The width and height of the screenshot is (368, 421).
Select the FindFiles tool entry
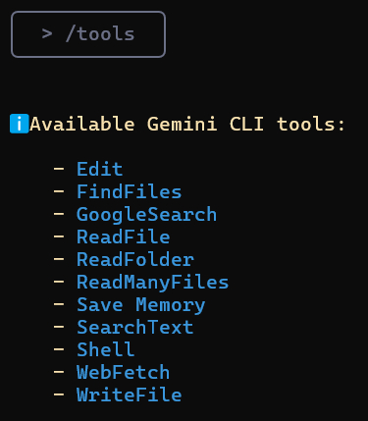(129, 191)
